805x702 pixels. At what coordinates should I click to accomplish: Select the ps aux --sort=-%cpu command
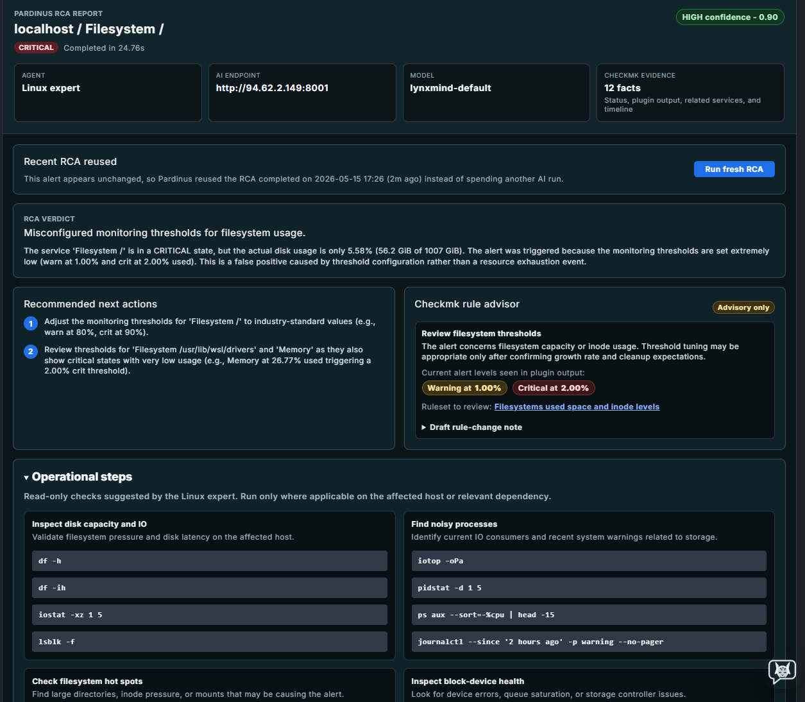pyautogui.click(x=589, y=615)
